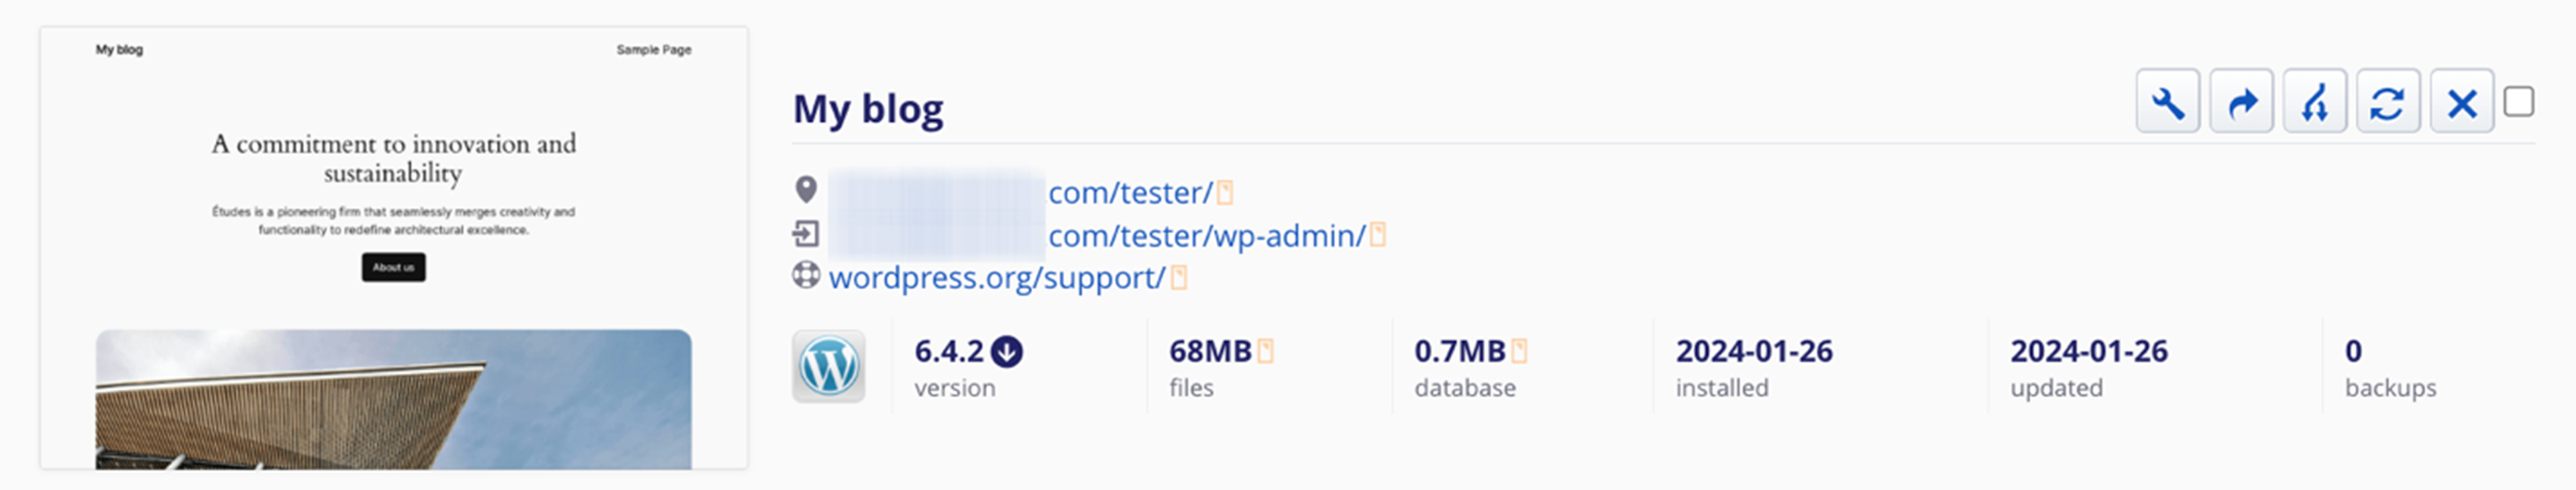Click the WordPress logo icon
Viewport: 2576px width, 490px height.
pos(828,367)
